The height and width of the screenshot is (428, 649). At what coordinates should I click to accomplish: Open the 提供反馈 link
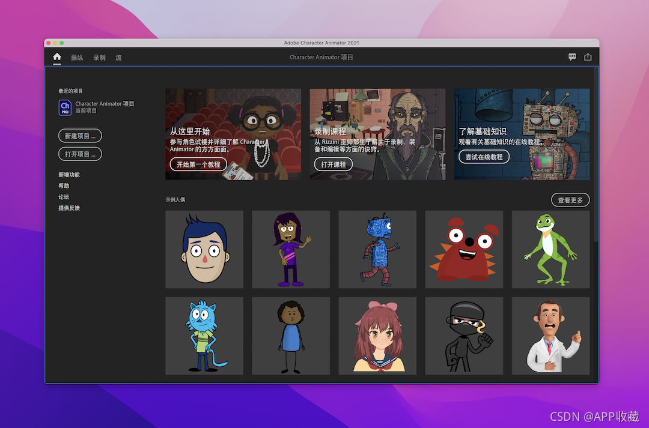(69, 208)
